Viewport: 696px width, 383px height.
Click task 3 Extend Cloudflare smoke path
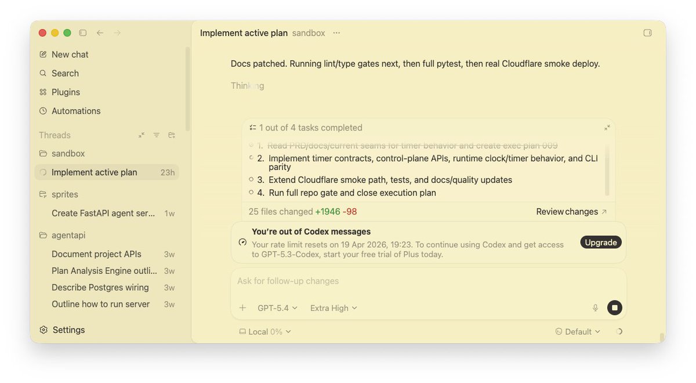pos(390,180)
